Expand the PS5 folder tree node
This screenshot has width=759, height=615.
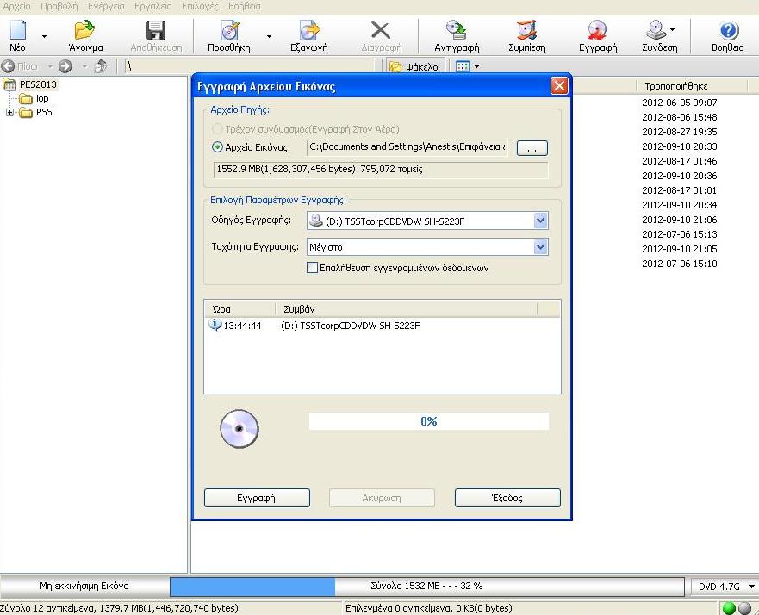pos(10,113)
